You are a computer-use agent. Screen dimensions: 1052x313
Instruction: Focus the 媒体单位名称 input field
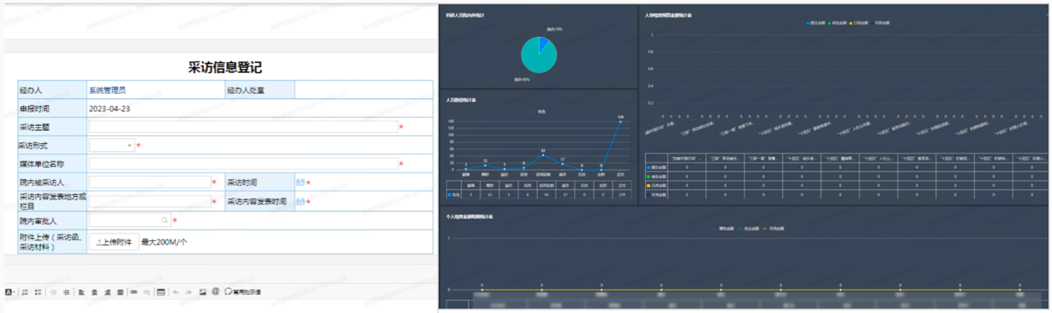pos(244,164)
